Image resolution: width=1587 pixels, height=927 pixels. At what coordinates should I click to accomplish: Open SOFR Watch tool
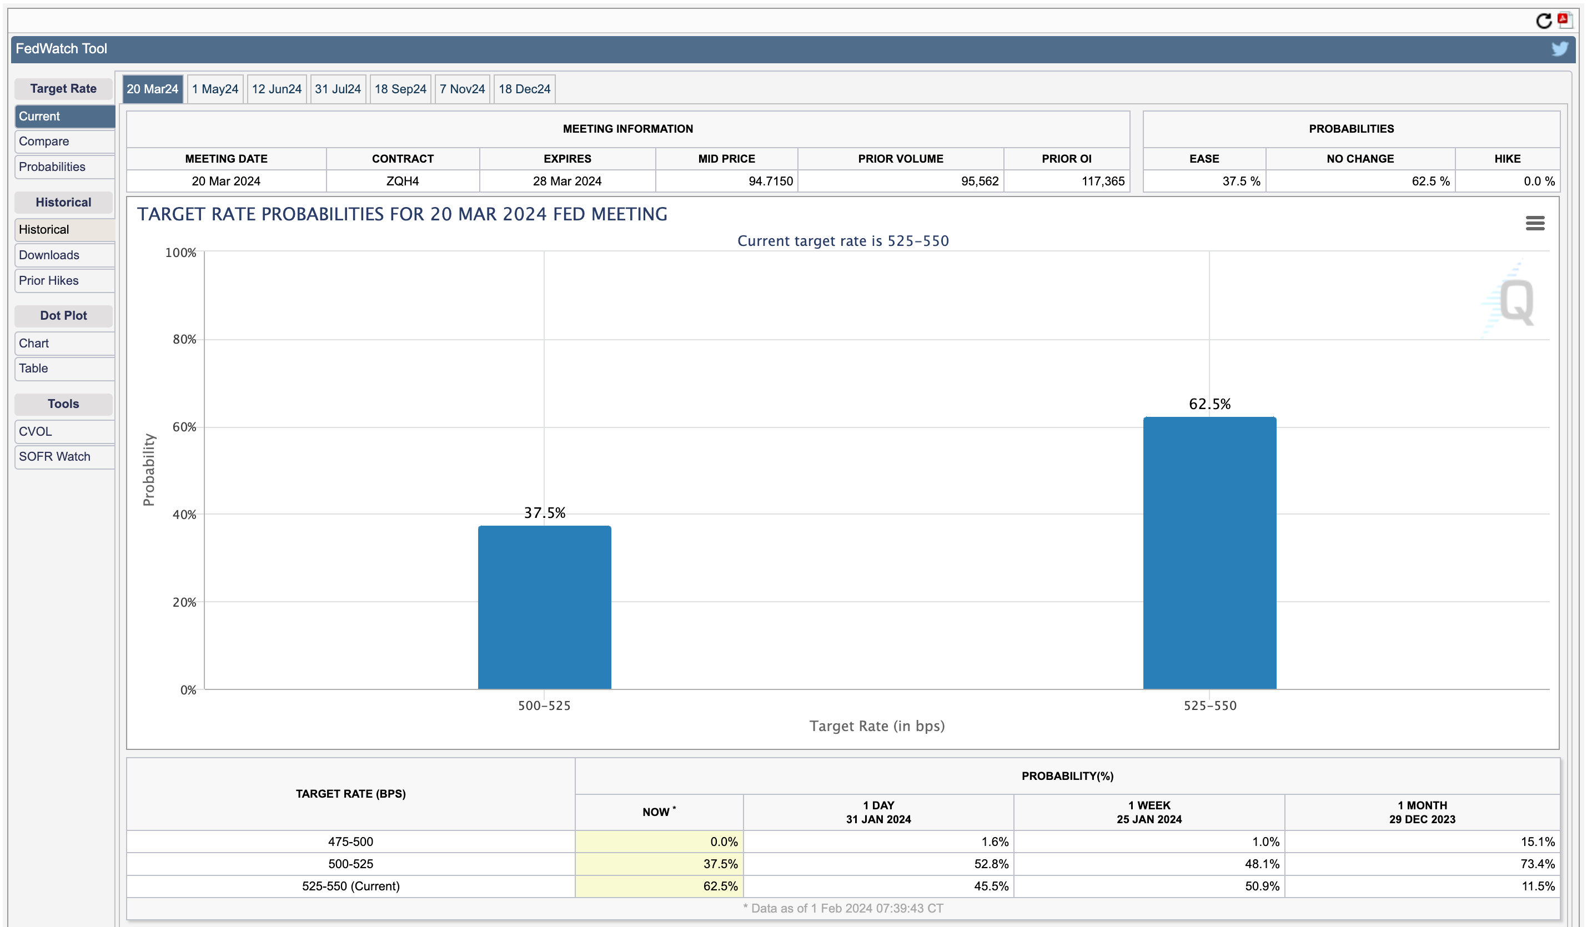pyautogui.click(x=64, y=457)
